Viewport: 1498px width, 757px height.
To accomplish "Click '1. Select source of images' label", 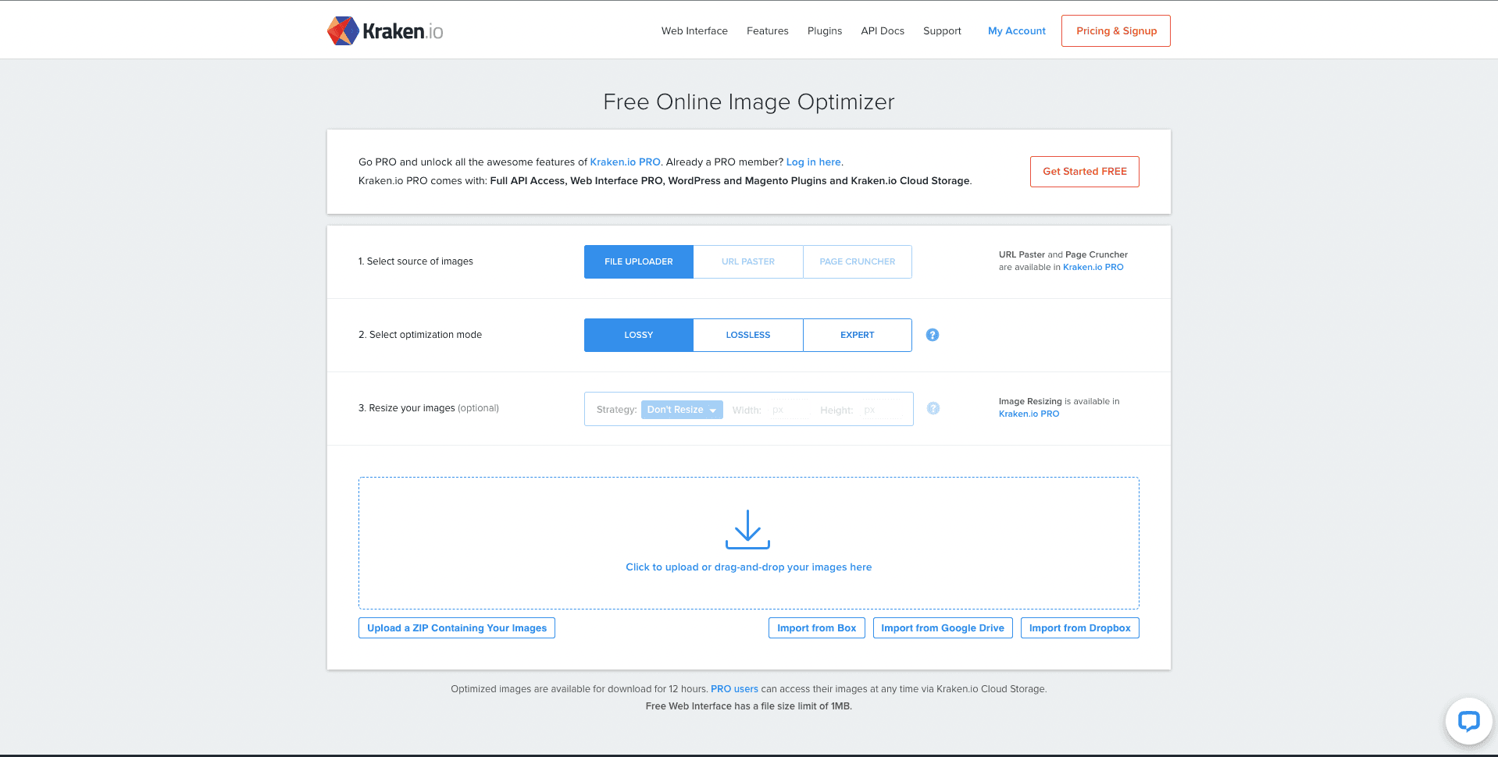I will 416,261.
